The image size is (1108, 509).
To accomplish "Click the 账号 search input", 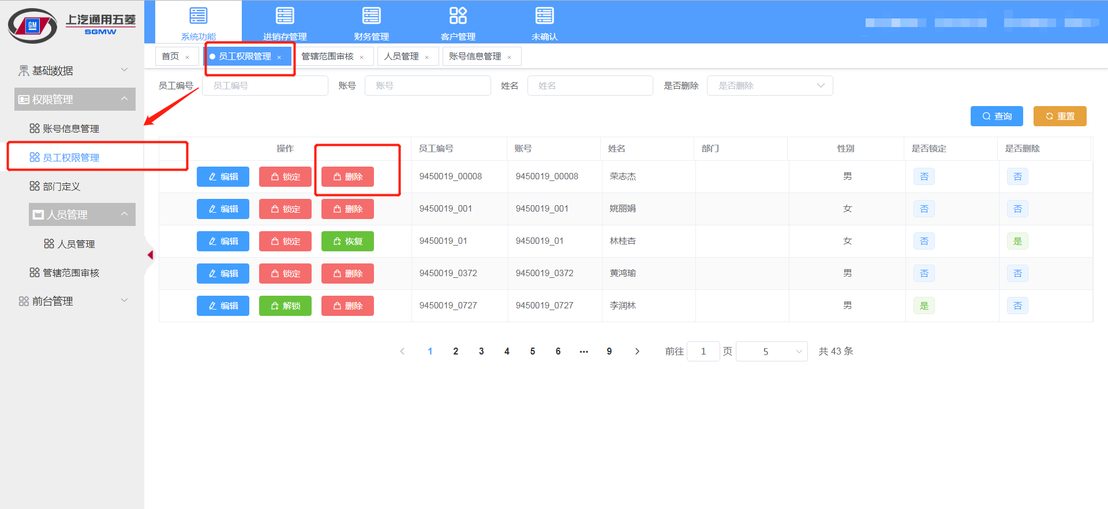I will (x=428, y=86).
